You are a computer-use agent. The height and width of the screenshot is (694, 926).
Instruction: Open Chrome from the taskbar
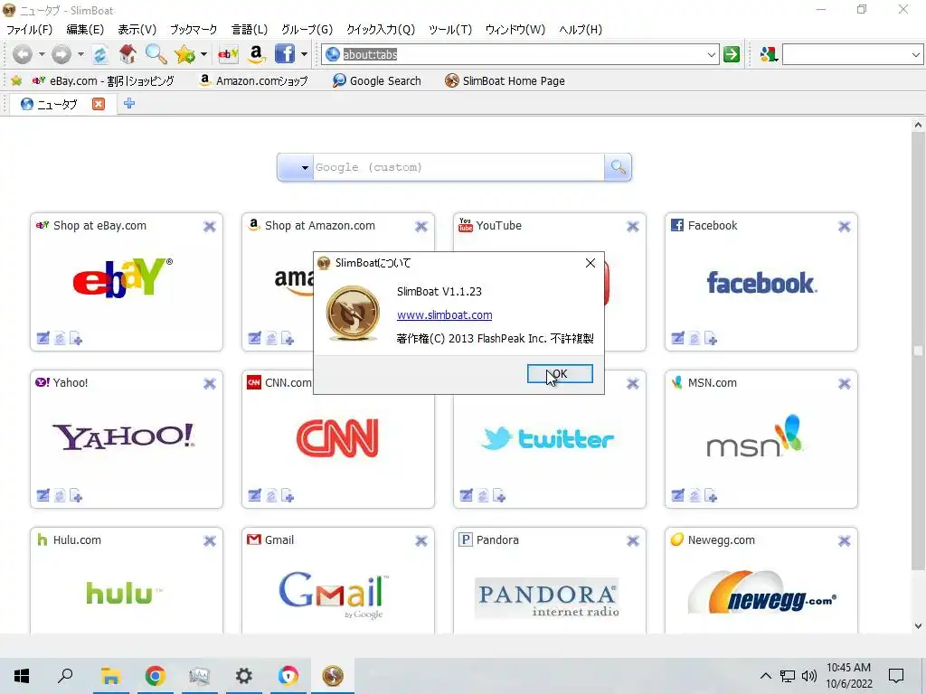155,676
